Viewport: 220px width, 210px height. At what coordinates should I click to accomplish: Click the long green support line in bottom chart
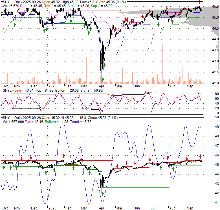point(135,188)
